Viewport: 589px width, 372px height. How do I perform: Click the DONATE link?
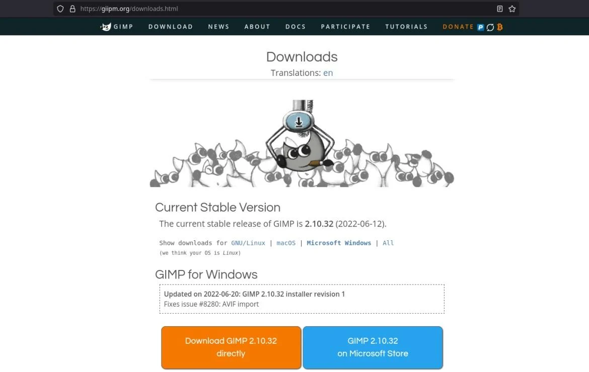458,27
